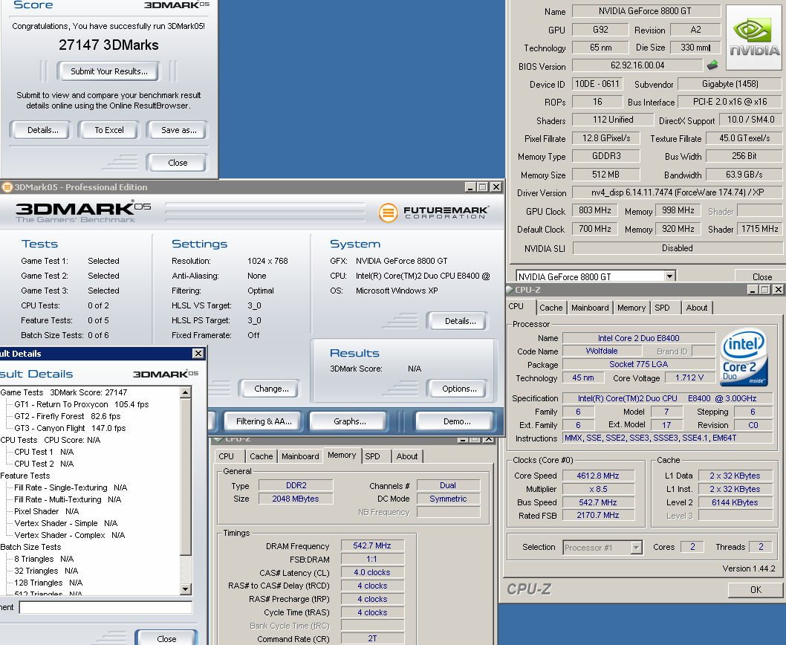Launch Demo in 3DMark05
This screenshot has width=786, height=645.
[457, 421]
